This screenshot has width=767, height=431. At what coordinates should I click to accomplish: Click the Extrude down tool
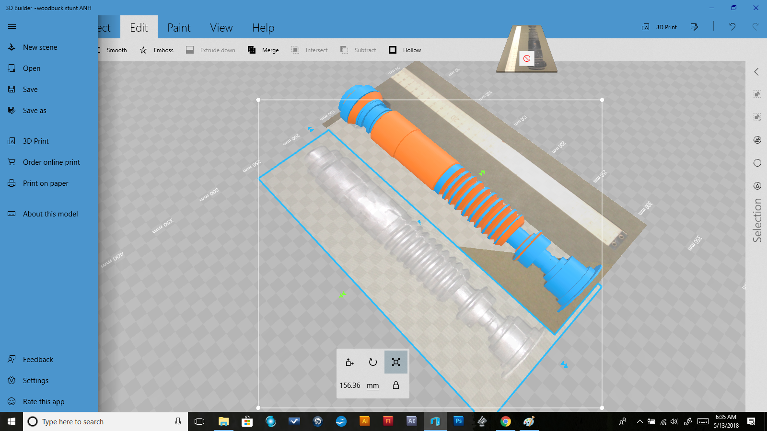[x=211, y=50]
